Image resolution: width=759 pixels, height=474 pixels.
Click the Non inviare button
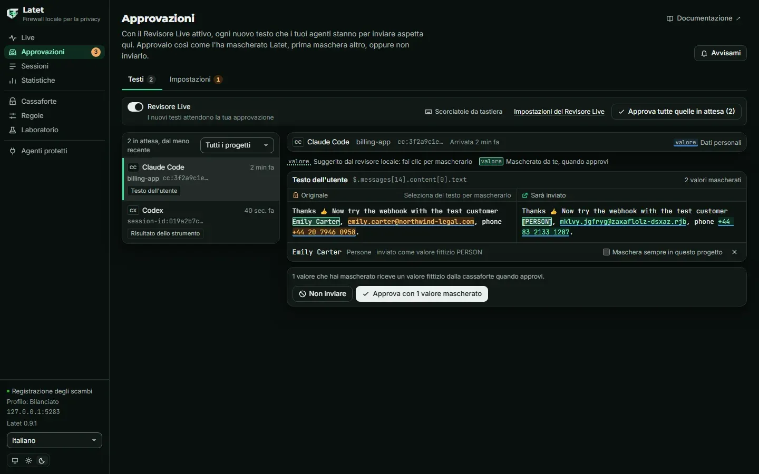tap(323, 294)
